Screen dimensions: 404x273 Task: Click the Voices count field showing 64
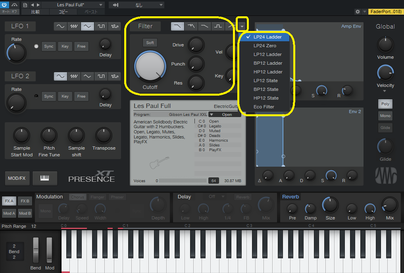click(214, 181)
